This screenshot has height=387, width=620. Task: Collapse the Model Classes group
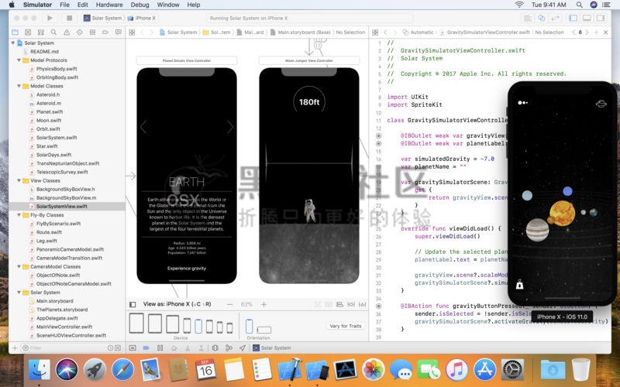click(19, 86)
